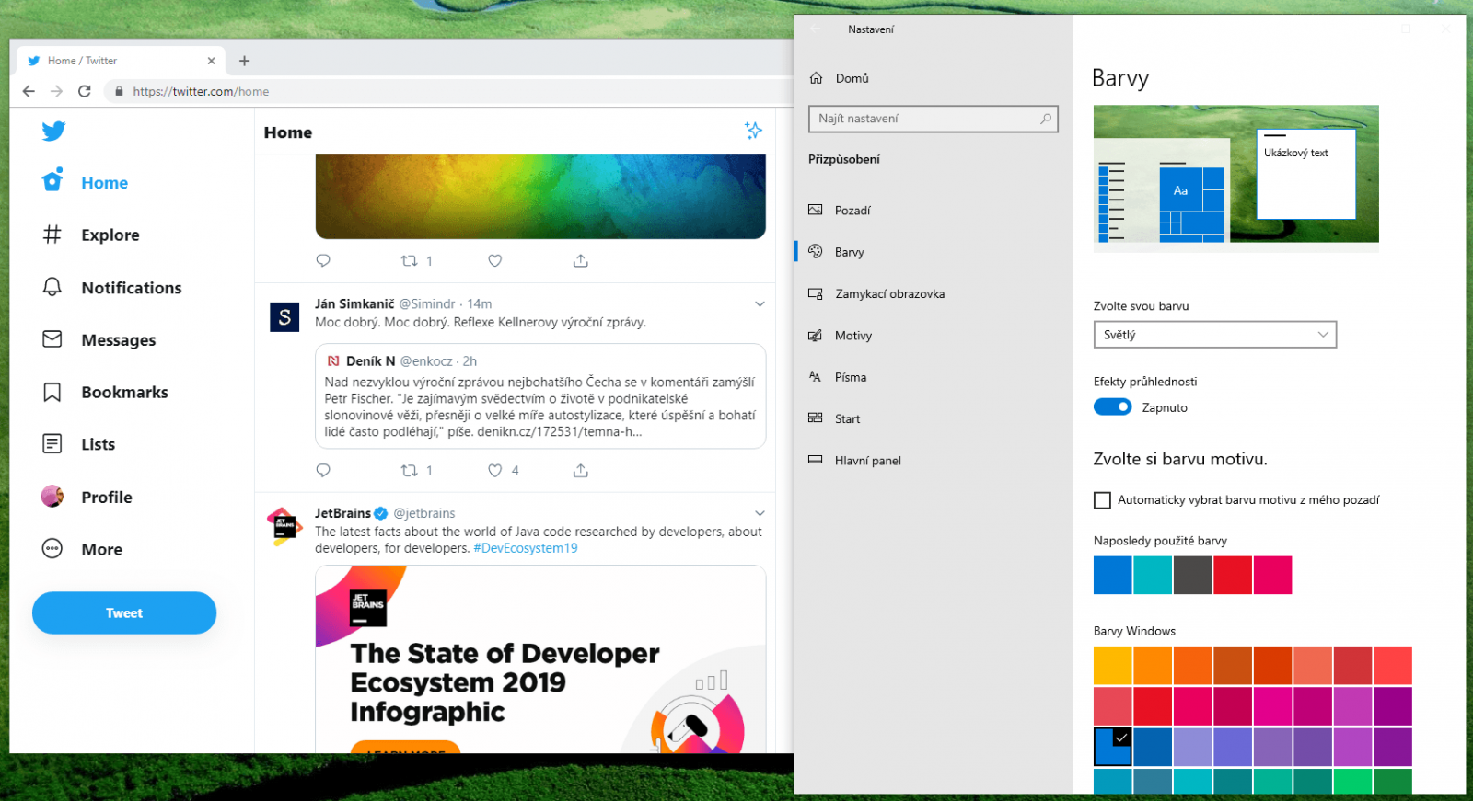Share Ján Simkanič's tweet
Viewport: 1473px width, 801px height.
pyautogui.click(x=580, y=470)
